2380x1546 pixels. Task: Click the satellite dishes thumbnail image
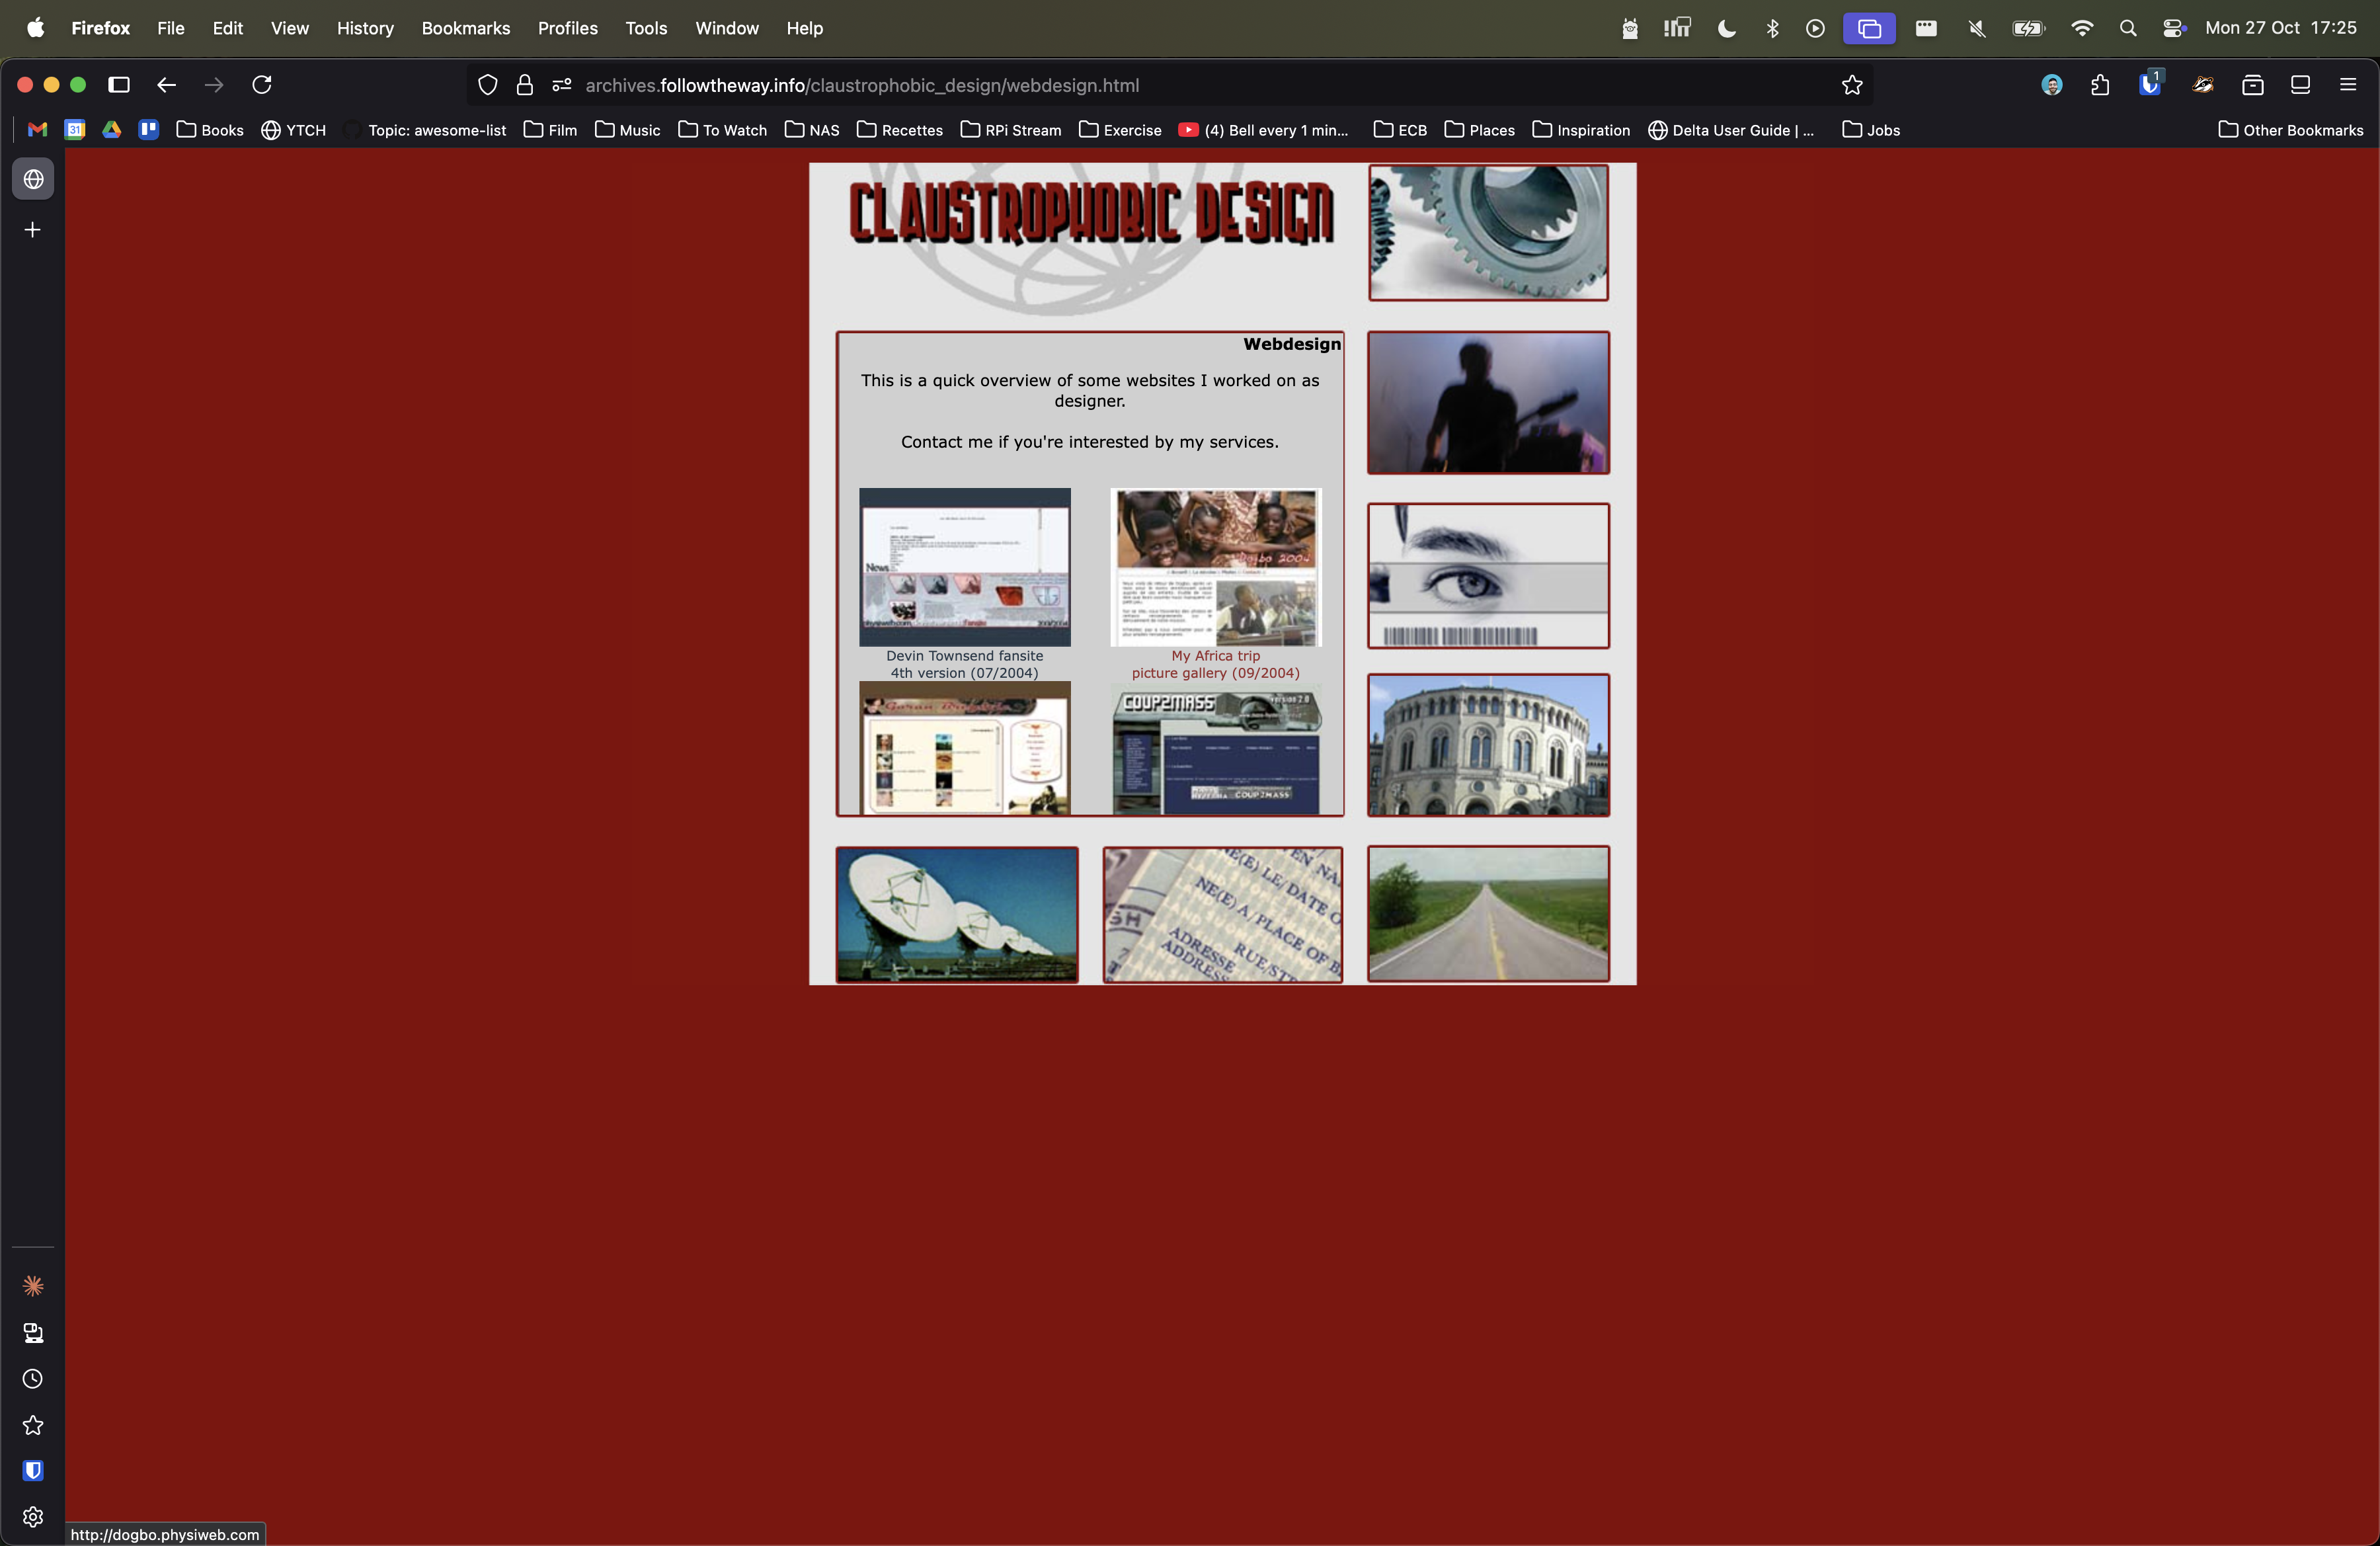(957, 914)
